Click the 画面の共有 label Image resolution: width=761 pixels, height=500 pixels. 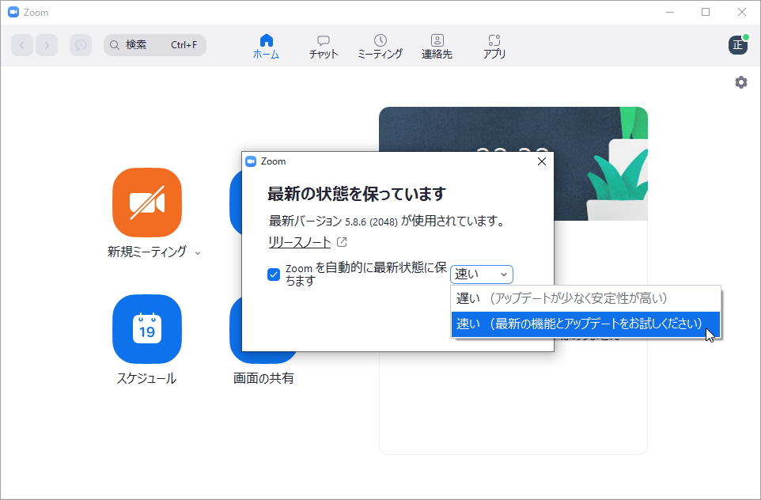[263, 378]
